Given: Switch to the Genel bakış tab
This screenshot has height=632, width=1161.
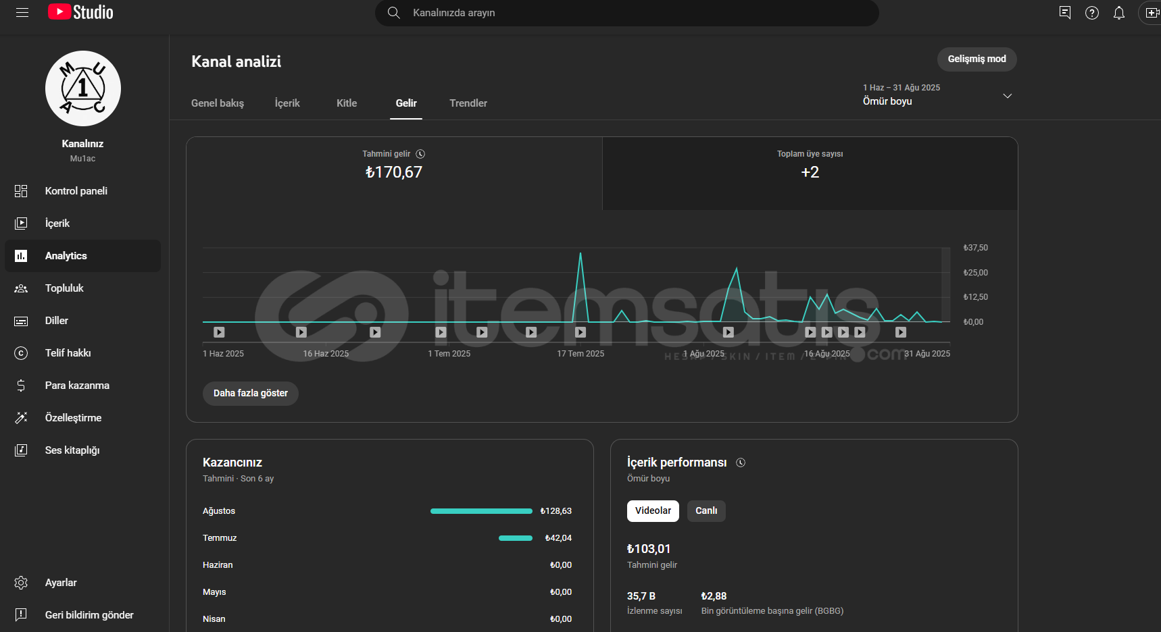Looking at the screenshot, I should 218,103.
